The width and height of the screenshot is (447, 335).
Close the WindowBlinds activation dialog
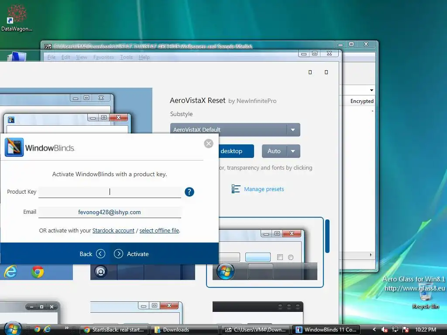[208, 144]
